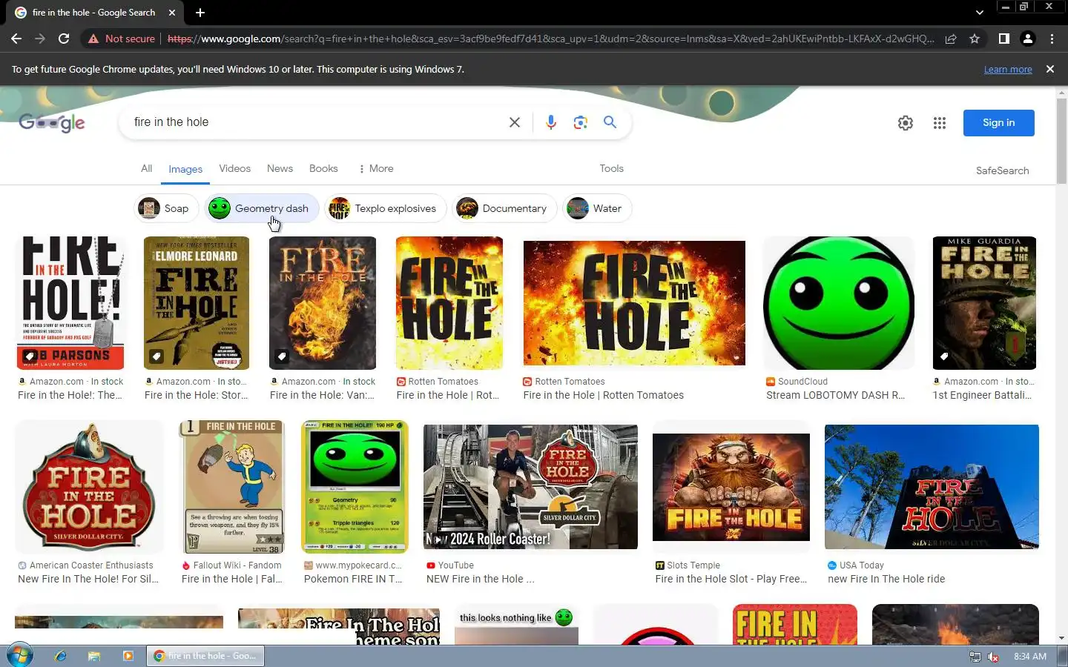Screen dimensions: 1068x667
Task: Open SafeSearch settings
Action: [1002, 170]
